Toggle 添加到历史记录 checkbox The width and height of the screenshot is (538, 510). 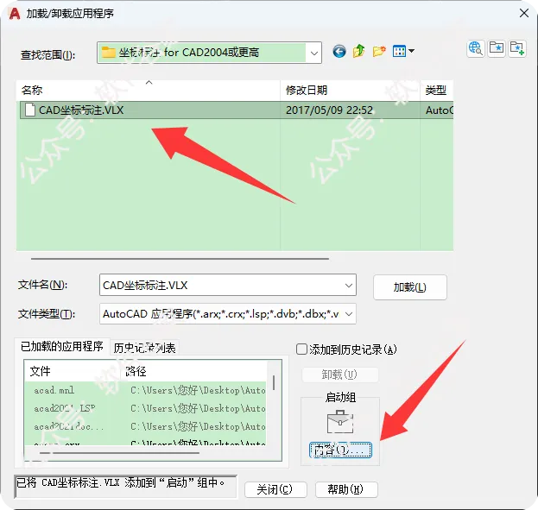coord(301,349)
